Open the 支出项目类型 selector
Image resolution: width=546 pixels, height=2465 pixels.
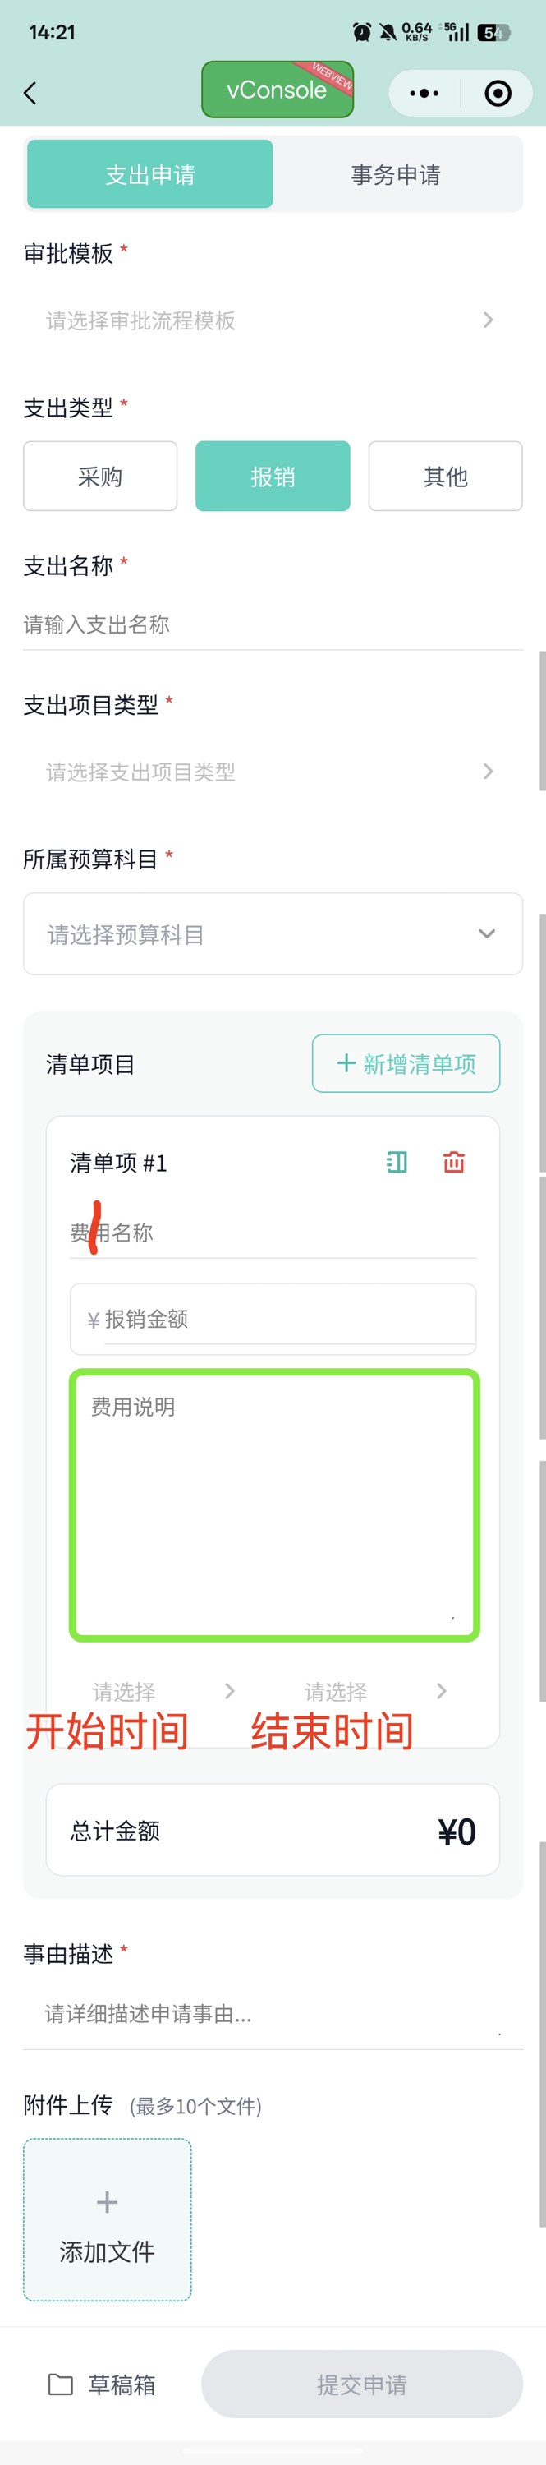(273, 772)
